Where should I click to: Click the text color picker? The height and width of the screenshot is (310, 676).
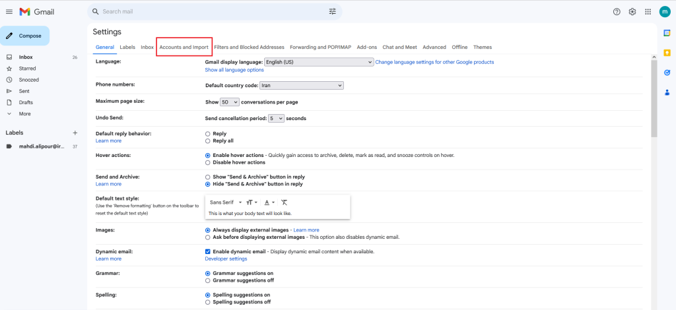click(x=269, y=202)
